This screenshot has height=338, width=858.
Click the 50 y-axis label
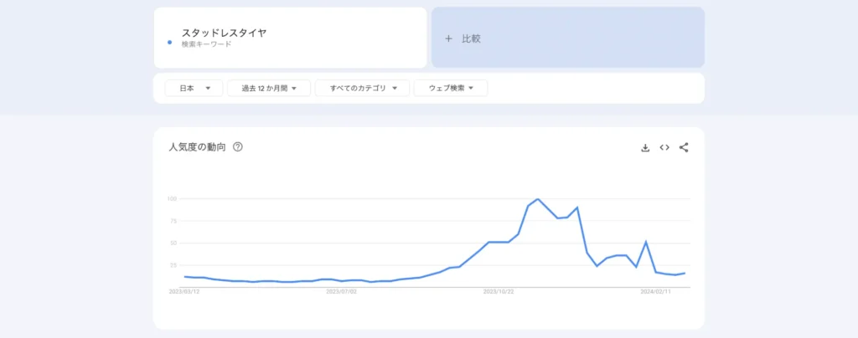coord(173,243)
